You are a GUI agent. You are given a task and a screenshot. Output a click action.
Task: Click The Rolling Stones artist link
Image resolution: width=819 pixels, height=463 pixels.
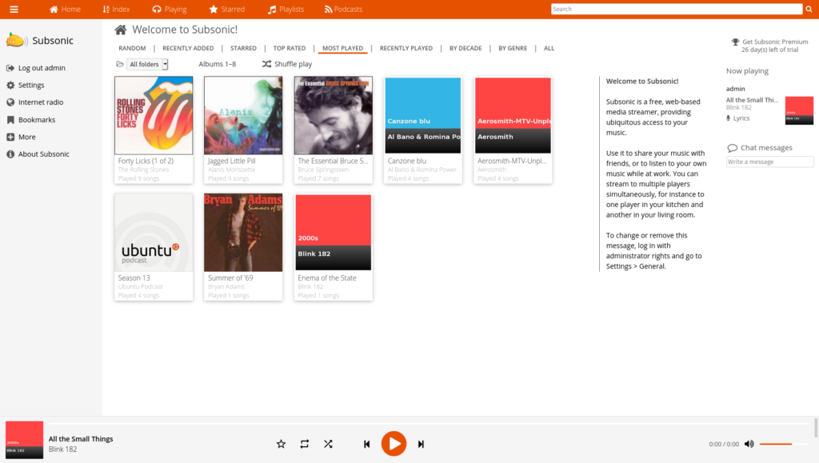(x=143, y=170)
